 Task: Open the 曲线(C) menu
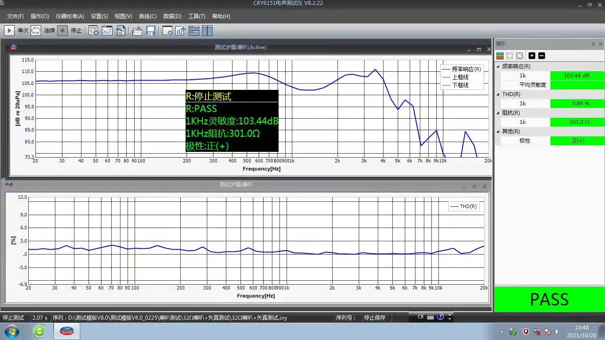click(x=147, y=16)
